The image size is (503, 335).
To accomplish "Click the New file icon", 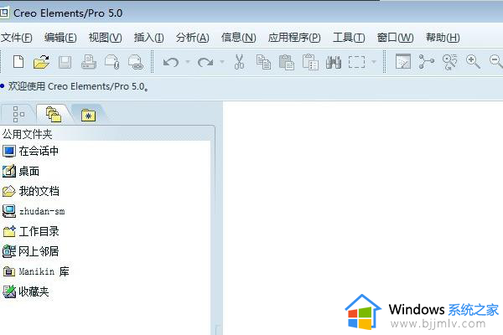I will [18, 61].
